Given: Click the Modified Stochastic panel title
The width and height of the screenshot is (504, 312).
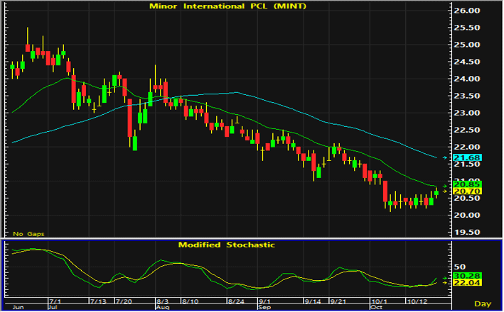Looking at the screenshot, I should click(x=227, y=245).
